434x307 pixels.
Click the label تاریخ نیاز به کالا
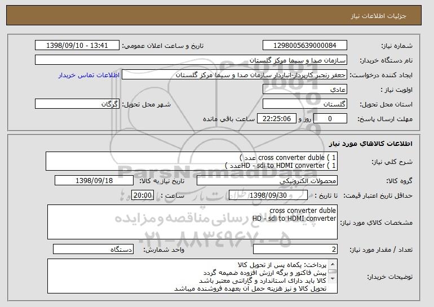point(162,181)
